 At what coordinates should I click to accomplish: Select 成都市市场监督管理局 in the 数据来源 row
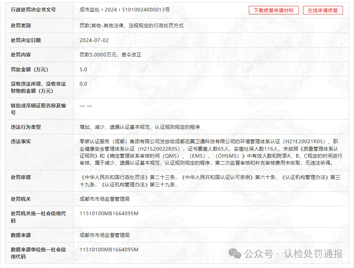104,235
